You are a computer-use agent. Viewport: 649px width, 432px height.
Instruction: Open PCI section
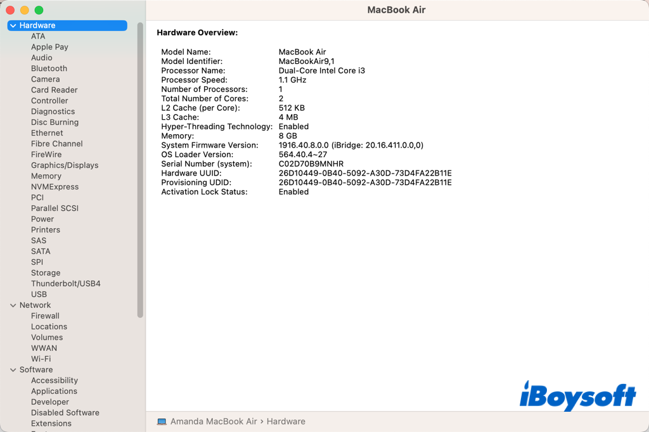pyautogui.click(x=37, y=198)
